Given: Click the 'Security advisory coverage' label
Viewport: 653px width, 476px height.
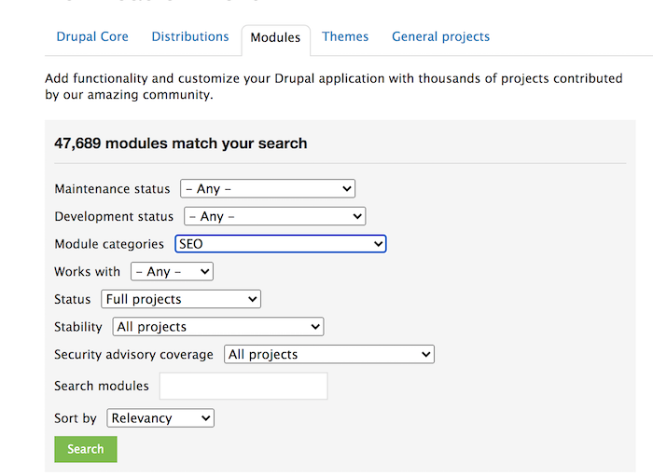Looking at the screenshot, I should tap(133, 355).
